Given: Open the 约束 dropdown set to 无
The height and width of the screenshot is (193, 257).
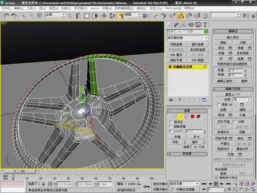Looking at the screenshot, I should click(242, 100).
